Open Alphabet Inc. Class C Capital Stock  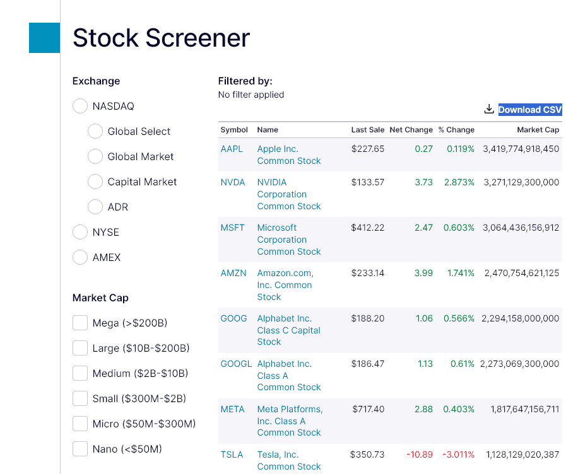pos(288,330)
